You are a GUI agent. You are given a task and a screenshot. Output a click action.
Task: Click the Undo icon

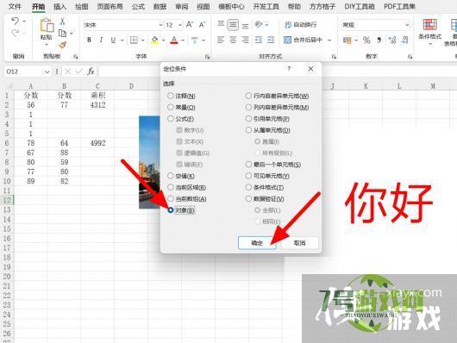tap(16, 21)
